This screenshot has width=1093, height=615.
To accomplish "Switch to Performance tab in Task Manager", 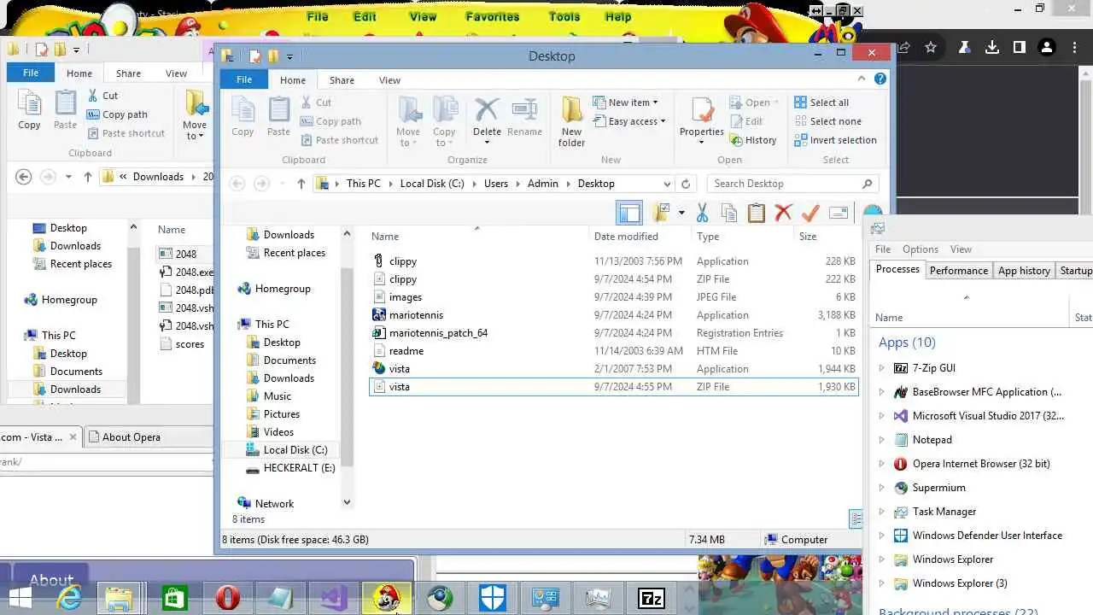I will coord(958,271).
